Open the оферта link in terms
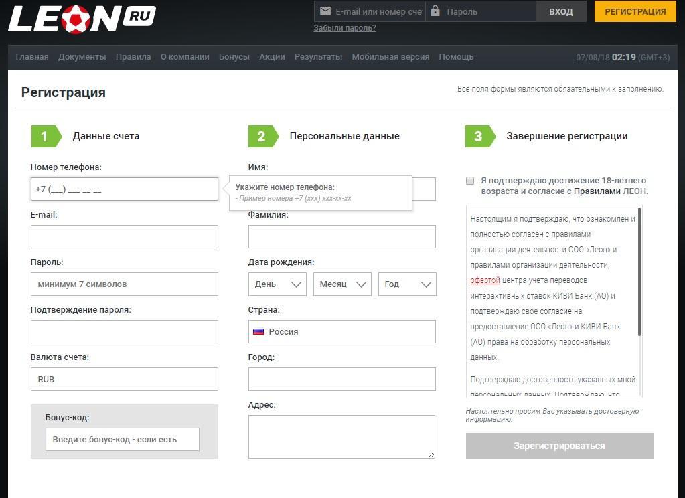Image resolution: width=685 pixels, height=498 pixels. click(485, 280)
